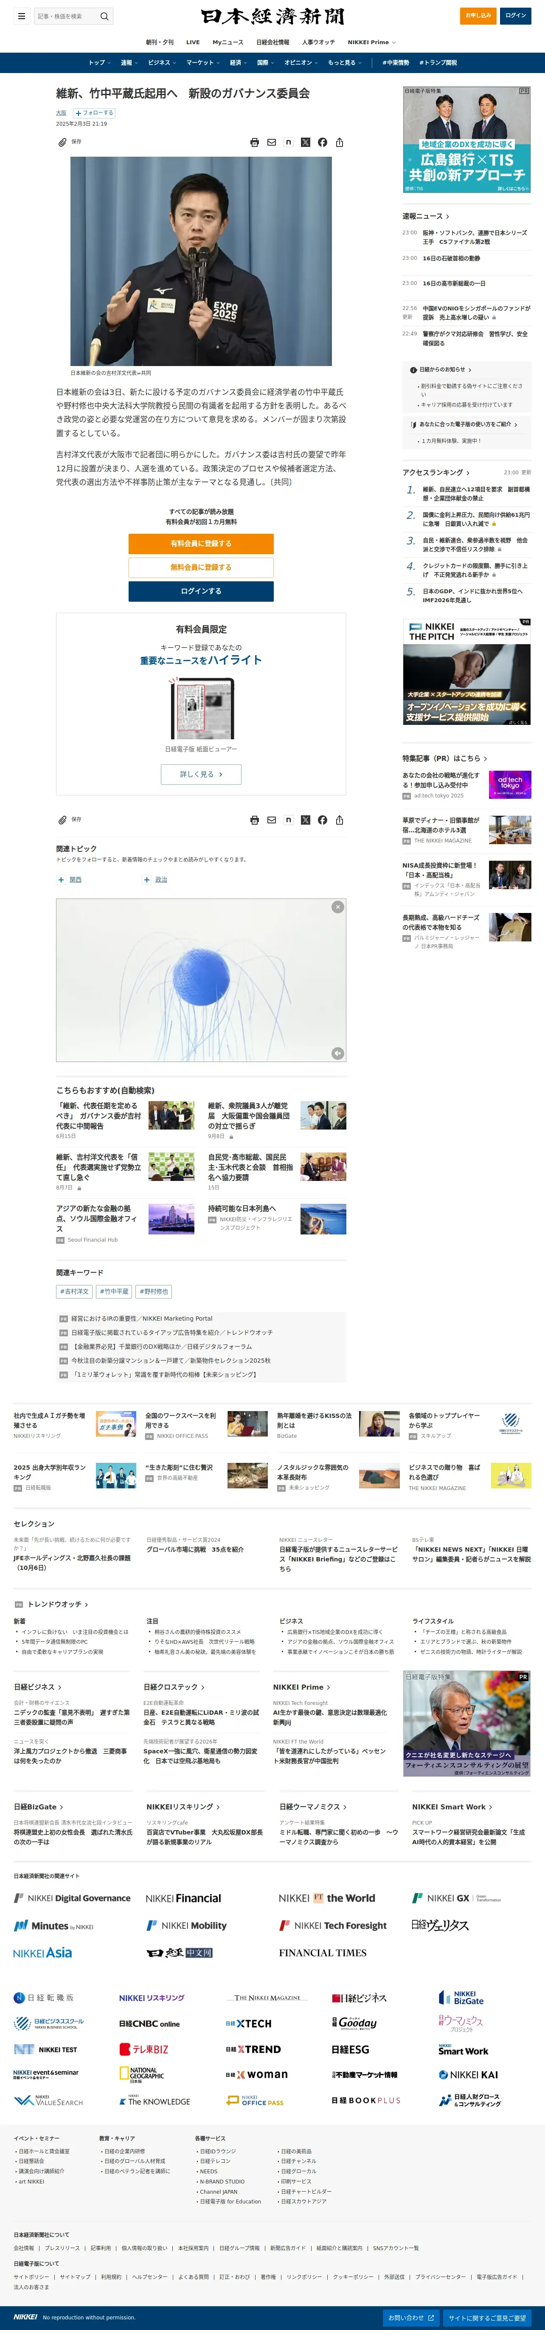The image size is (545, 2330).
Task: Close the blue-sphere ad with the X
Action: 338,906
